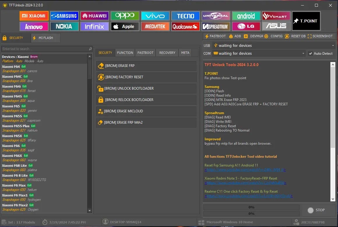Select Xiaomi Mi8 Lite platina entry
The image size is (338, 227).
tap(44, 168)
